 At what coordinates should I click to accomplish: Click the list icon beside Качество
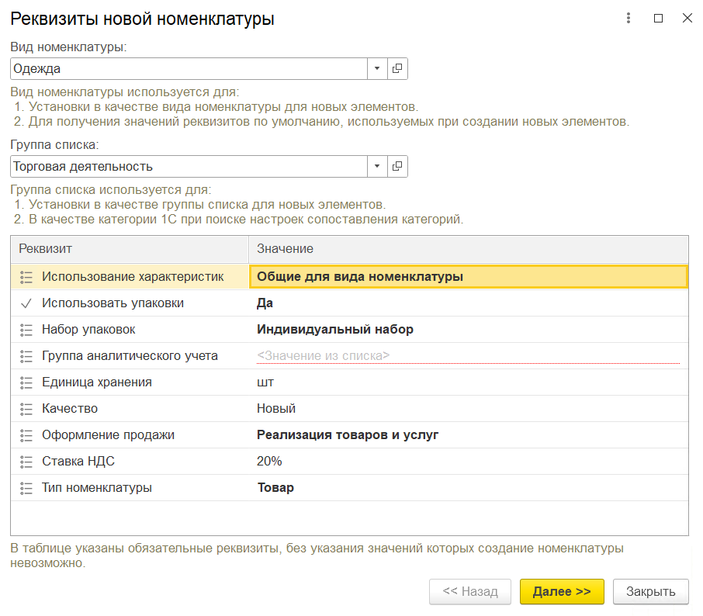[26, 409]
